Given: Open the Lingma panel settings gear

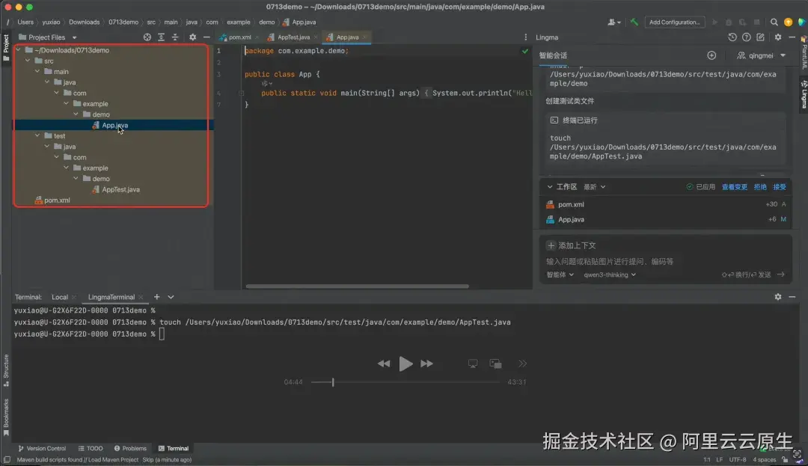Looking at the screenshot, I should [x=778, y=37].
